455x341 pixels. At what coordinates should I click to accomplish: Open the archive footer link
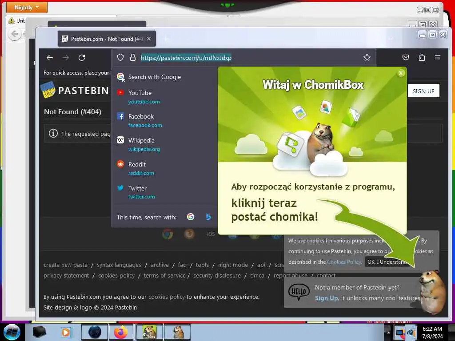pos(160,265)
